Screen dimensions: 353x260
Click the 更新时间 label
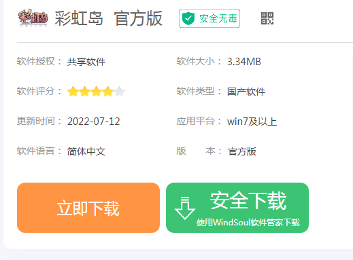click(x=36, y=121)
